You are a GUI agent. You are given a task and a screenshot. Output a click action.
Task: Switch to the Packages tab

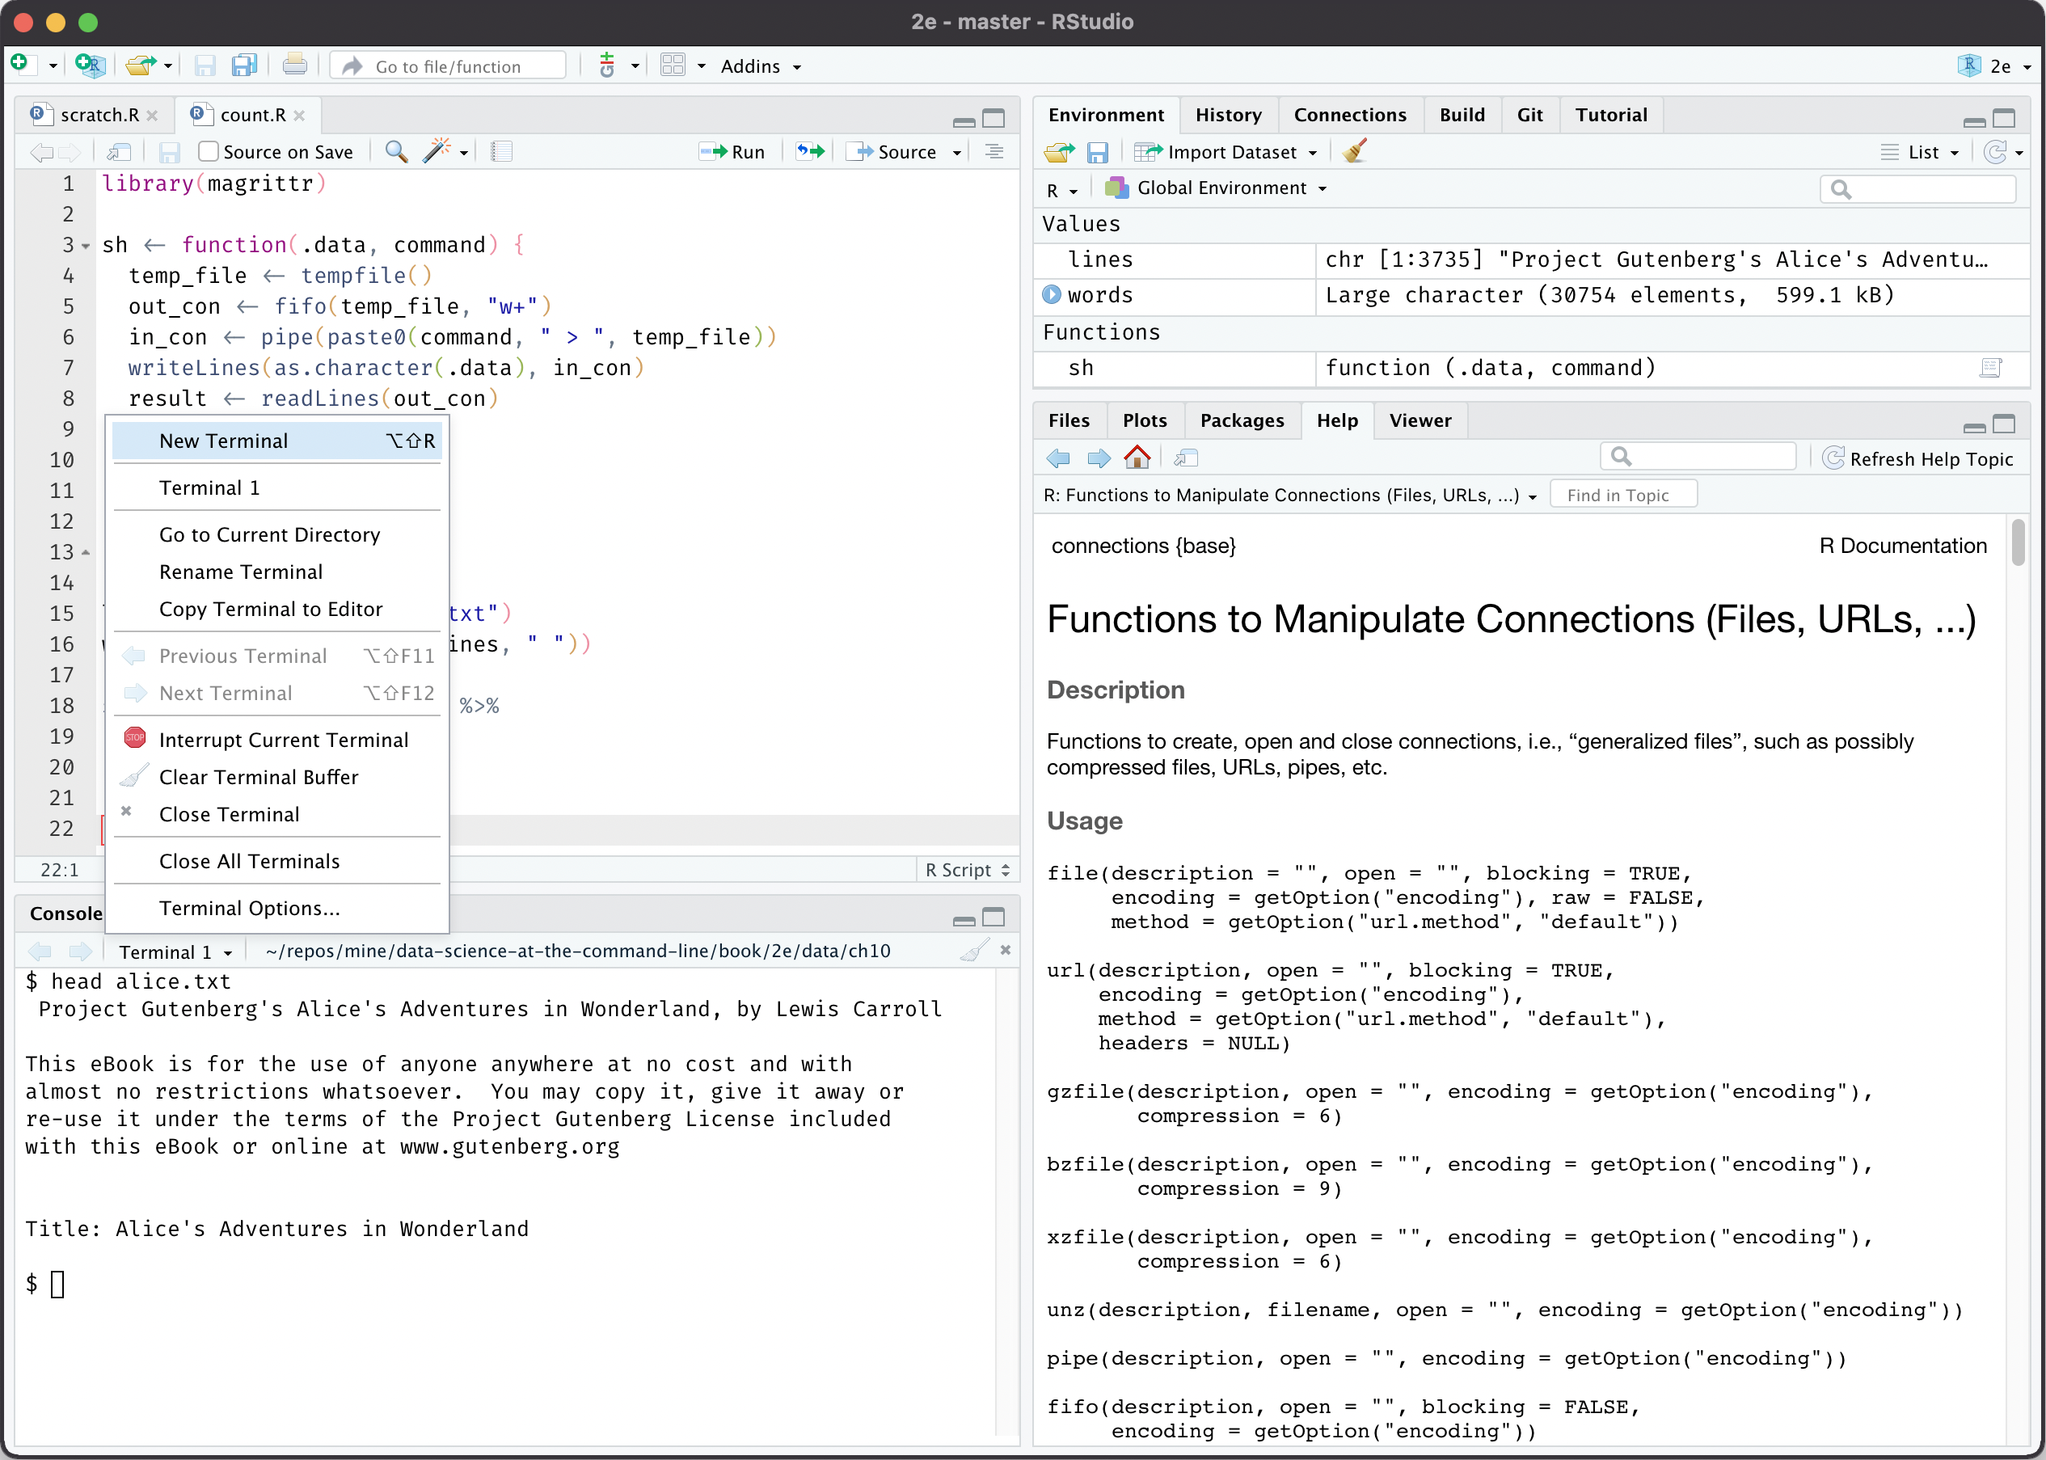[1242, 420]
